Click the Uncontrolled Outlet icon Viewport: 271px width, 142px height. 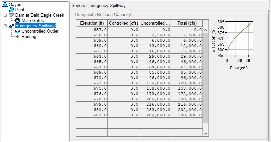click(18, 31)
